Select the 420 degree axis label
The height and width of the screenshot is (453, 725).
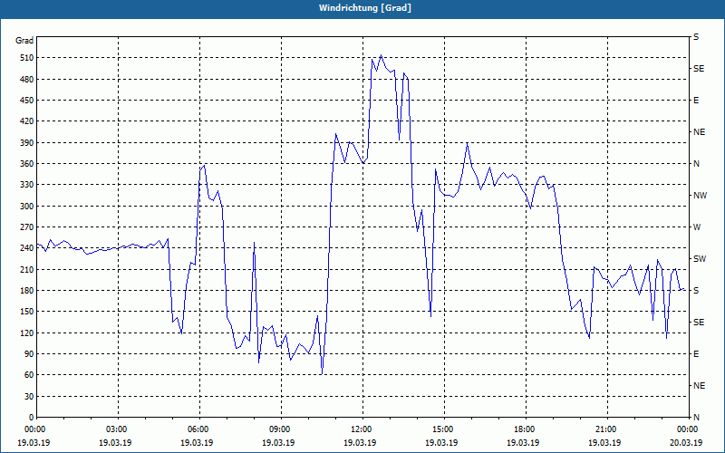27,121
